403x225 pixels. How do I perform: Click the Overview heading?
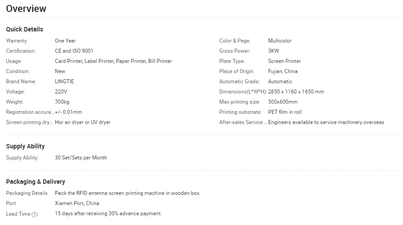click(26, 9)
